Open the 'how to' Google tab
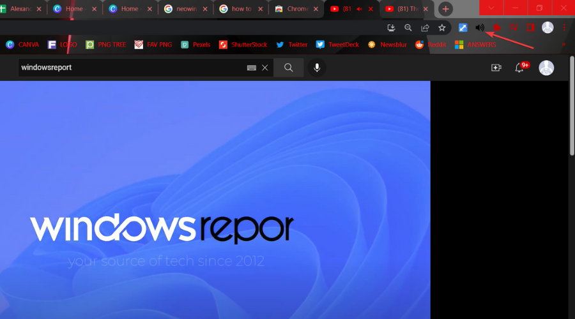The width and height of the screenshot is (575, 319). pos(240,9)
